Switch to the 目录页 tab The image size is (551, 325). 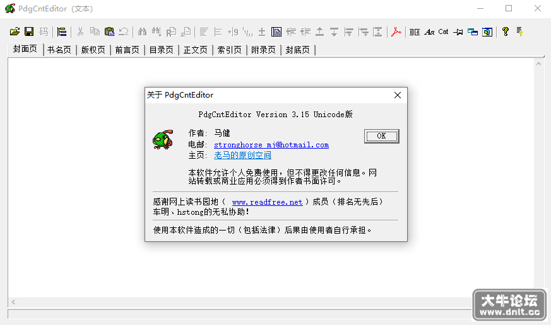pos(162,50)
